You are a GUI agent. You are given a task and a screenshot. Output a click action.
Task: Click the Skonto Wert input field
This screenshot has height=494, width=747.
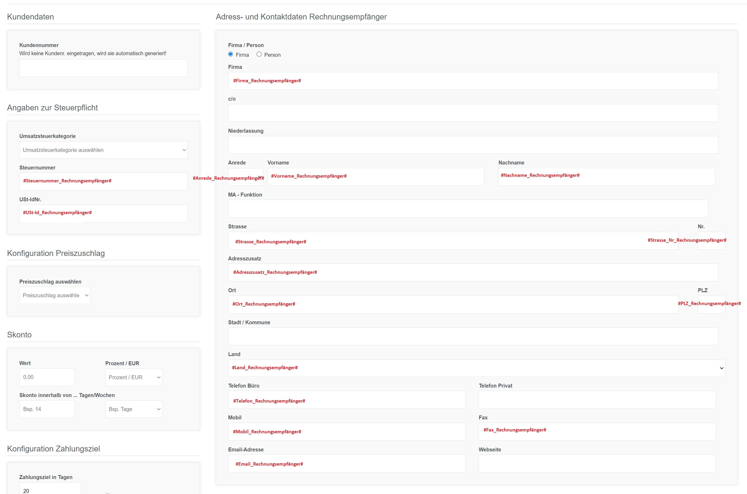click(47, 377)
